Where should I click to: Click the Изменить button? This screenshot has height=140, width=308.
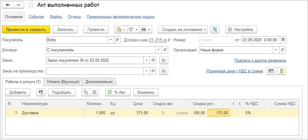pyautogui.click(x=146, y=92)
